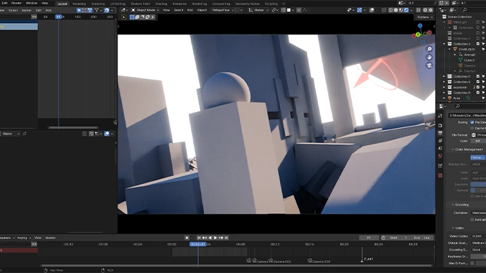
Task: Open the Help menu
Action: click(45, 3)
